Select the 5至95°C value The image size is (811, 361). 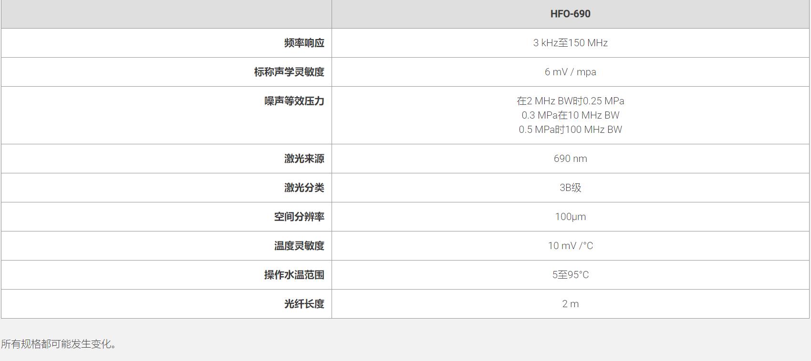[x=570, y=275]
